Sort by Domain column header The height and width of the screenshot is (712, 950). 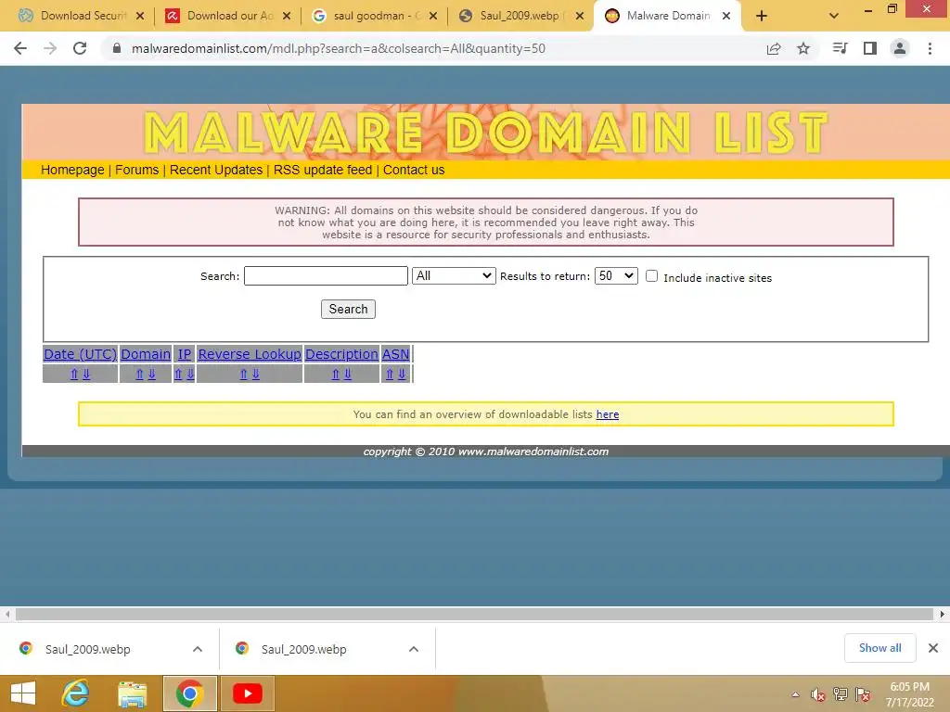[x=146, y=354]
